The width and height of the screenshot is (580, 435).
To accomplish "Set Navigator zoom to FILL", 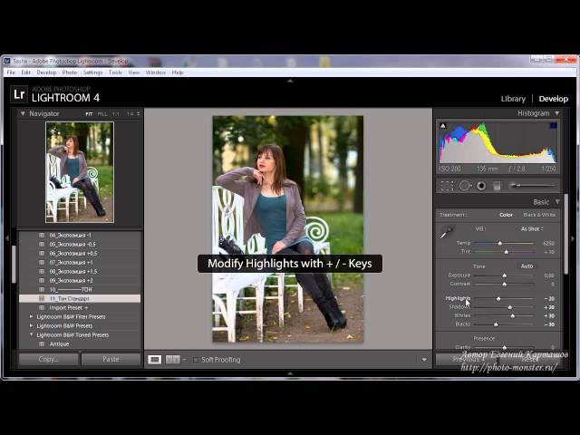I will tap(102, 114).
